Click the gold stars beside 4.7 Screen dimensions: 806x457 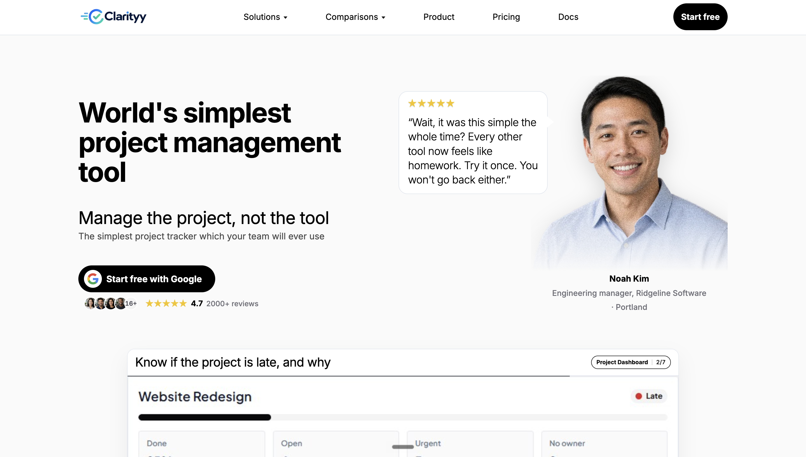166,303
